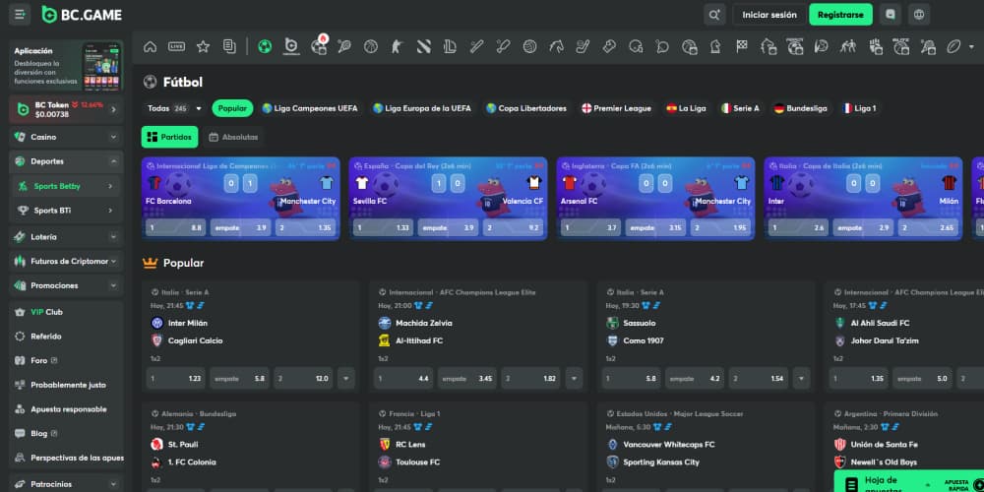984x492 pixels.
Task: Open Sports BTi in sidebar
Action: point(66,211)
